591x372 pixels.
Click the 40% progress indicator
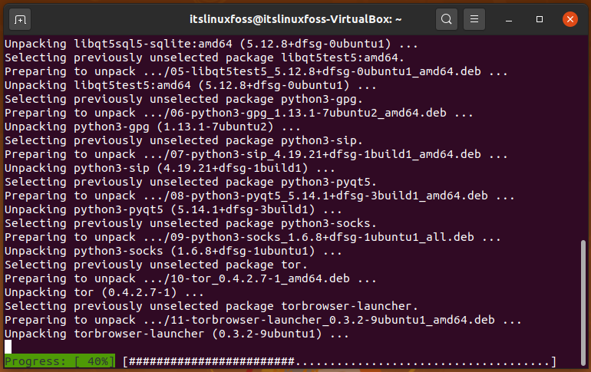[60, 361]
